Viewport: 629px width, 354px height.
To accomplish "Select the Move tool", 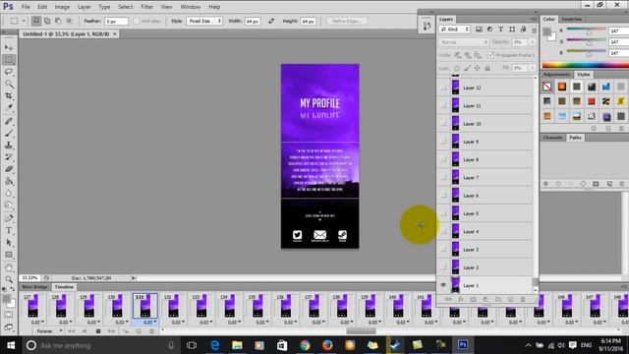I will pyautogui.click(x=9, y=47).
